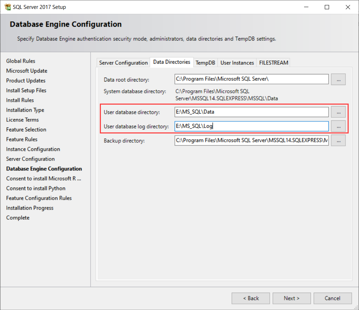This screenshot has width=359, height=310.
Task: Click the Data root directory field
Action: tap(251, 79)
